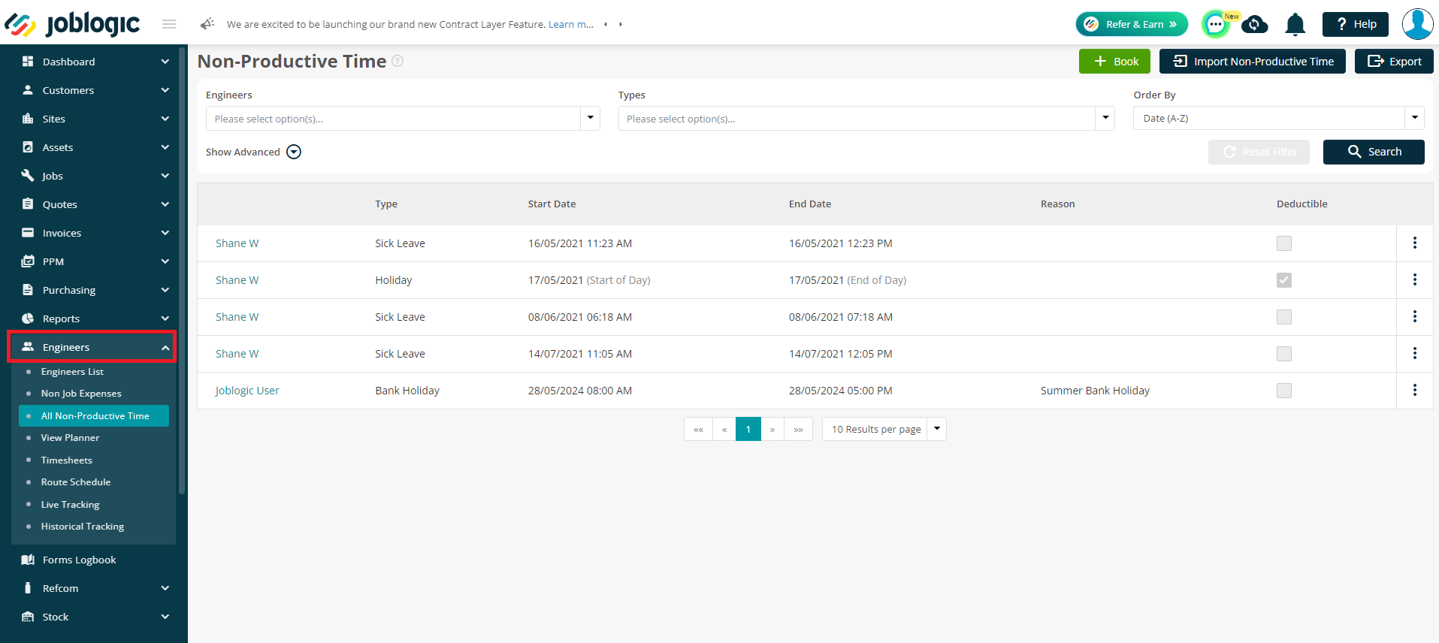Viewport: 1439px width, 643px height.
Task: Show previous announcement with left arrow
Action: [606, 24]
